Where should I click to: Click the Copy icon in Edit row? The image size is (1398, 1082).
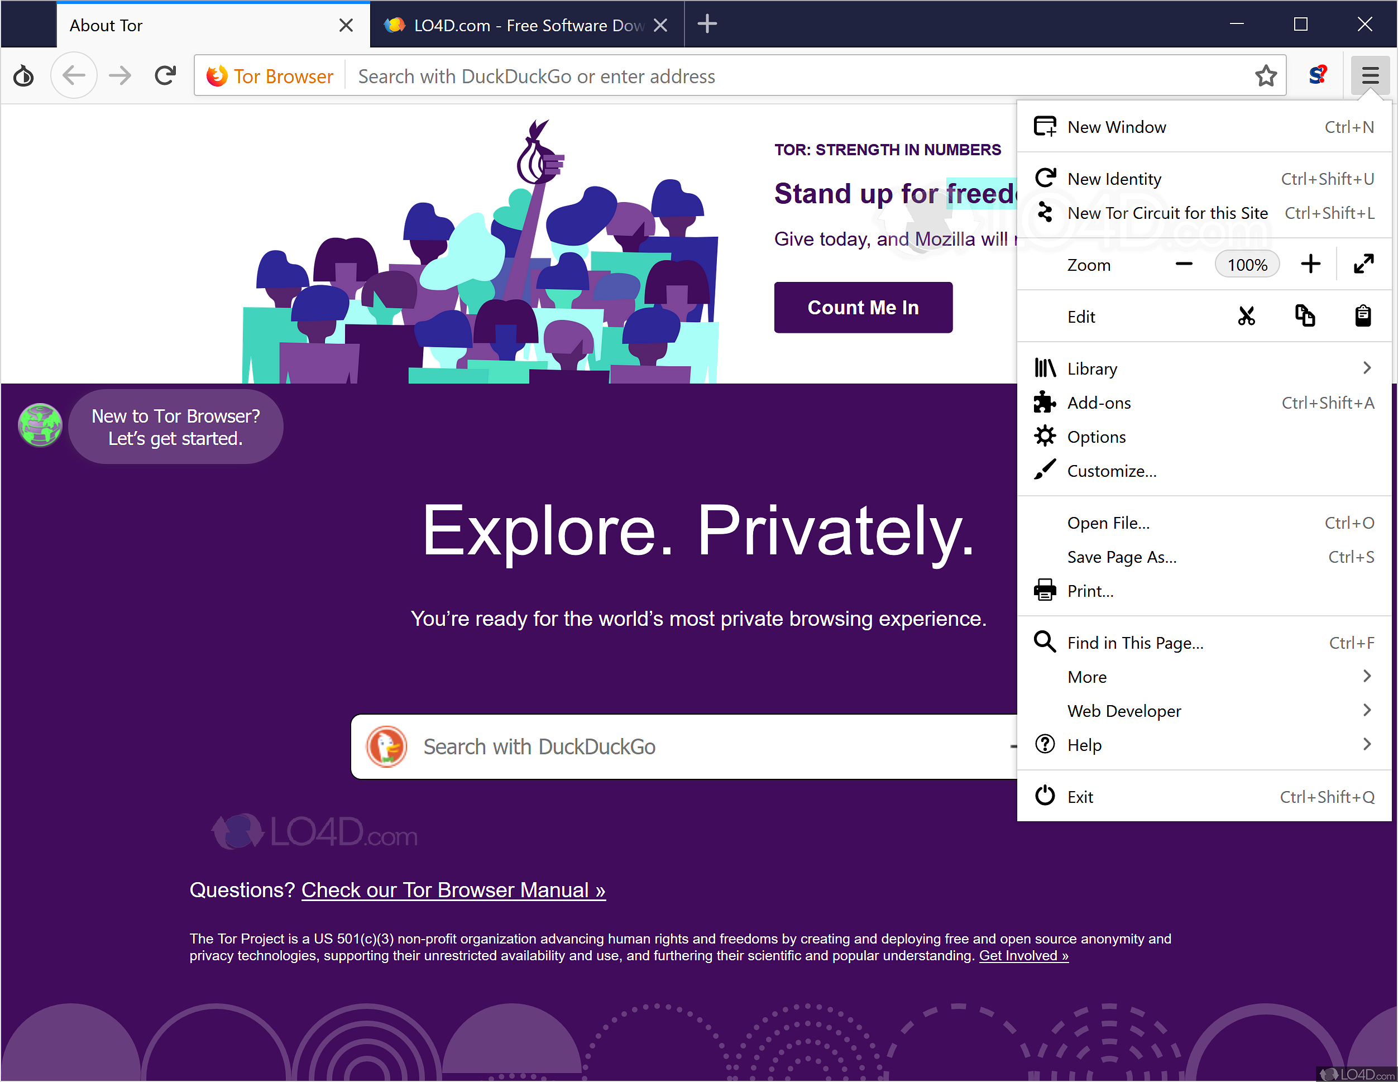point(1305,316)
